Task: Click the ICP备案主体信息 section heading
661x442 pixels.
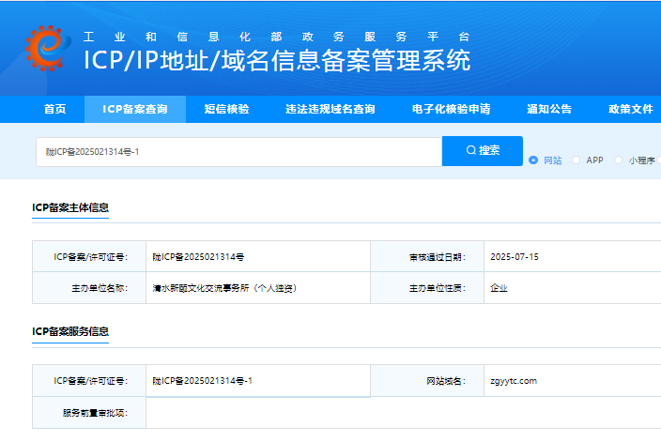Action: [x=70, y=207]
